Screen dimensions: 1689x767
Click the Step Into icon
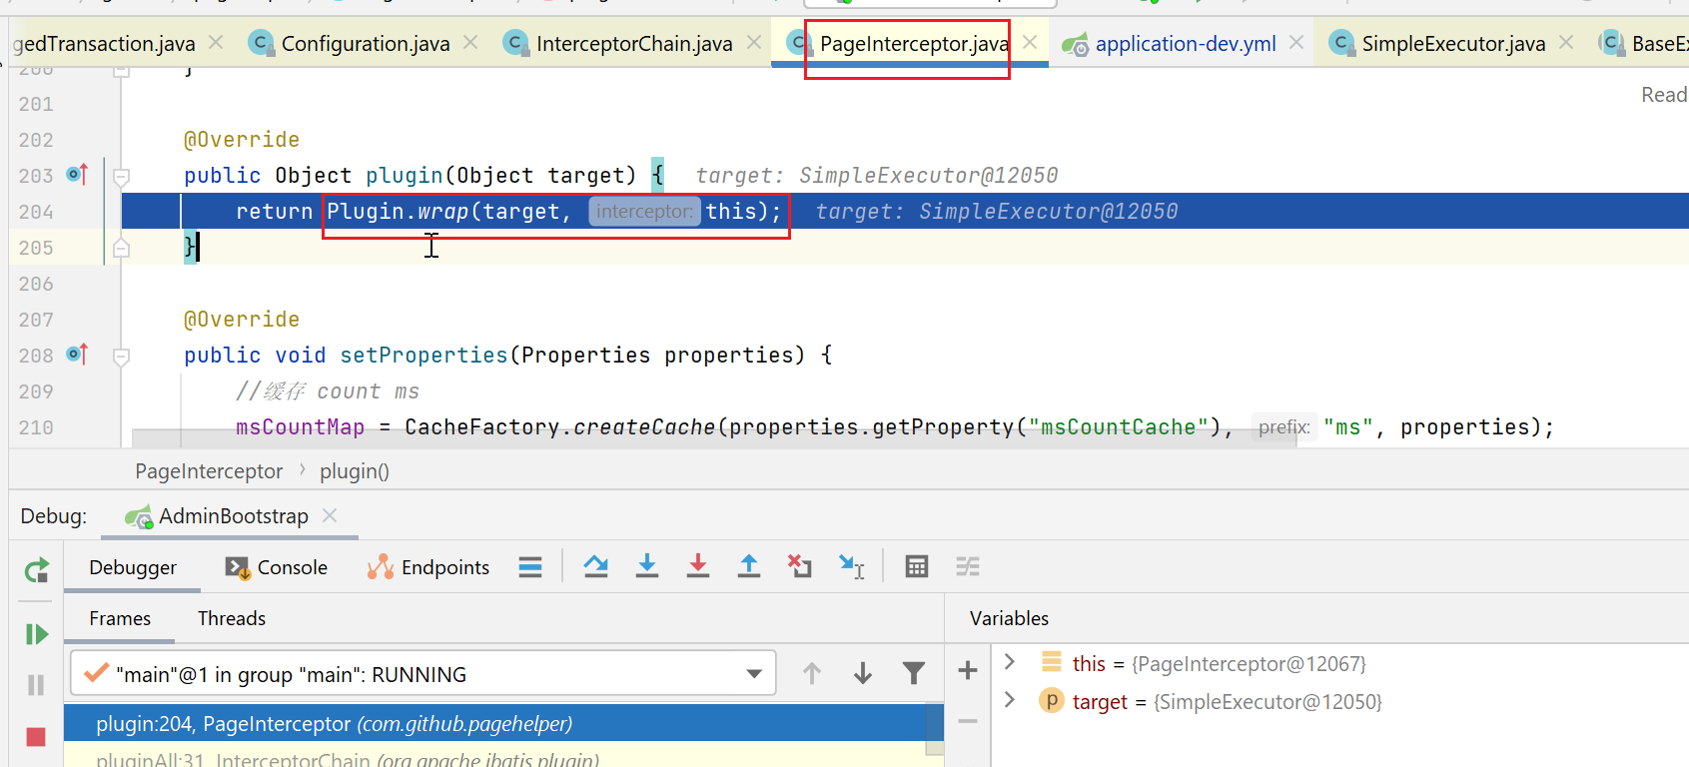point(647,567)
